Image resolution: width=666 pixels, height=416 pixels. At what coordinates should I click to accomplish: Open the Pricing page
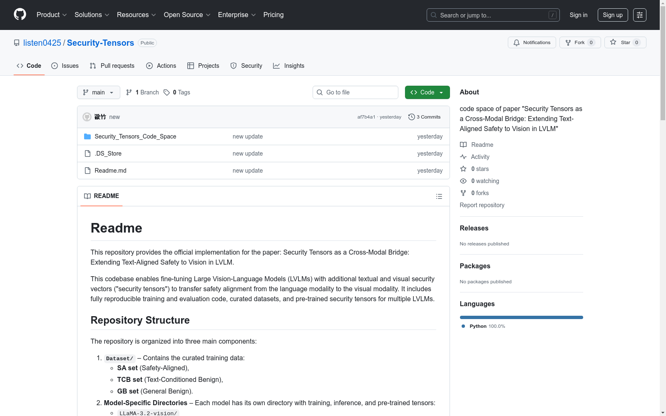[273, 15]
